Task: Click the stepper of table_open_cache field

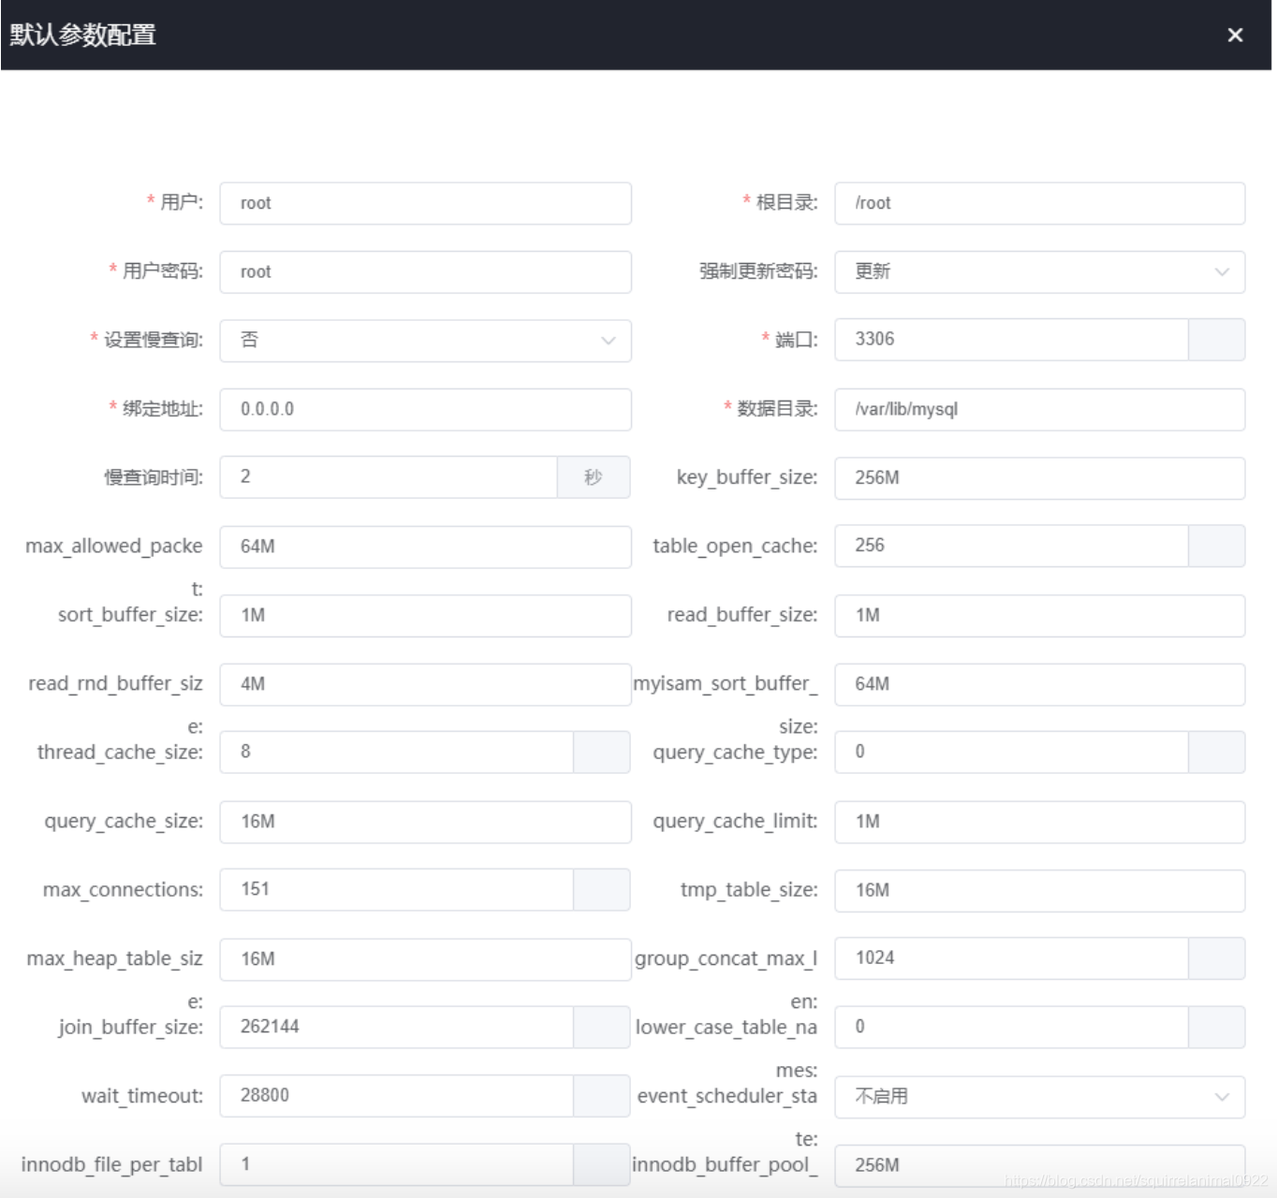Action: point(1216,546)
